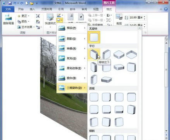Open the 文件 (File) tab
The width and height of the screenshot is (170, 140).
(8, 9)
